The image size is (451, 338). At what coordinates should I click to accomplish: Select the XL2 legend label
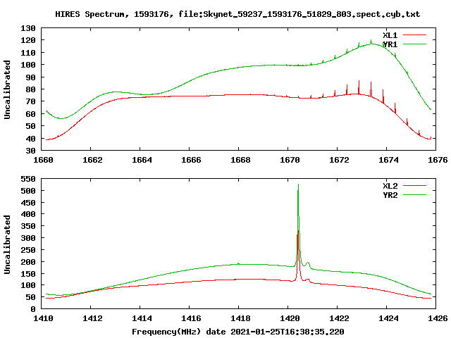pos(390,186)
